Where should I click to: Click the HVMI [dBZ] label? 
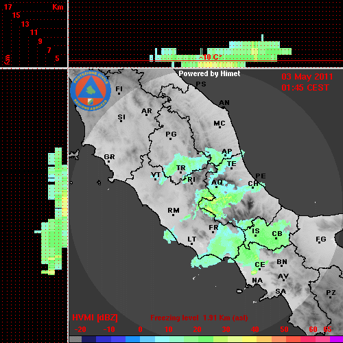(x=95, y=318)
